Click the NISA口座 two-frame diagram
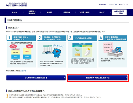This screenshot has height=103, width=133. (x=82, y=50)
